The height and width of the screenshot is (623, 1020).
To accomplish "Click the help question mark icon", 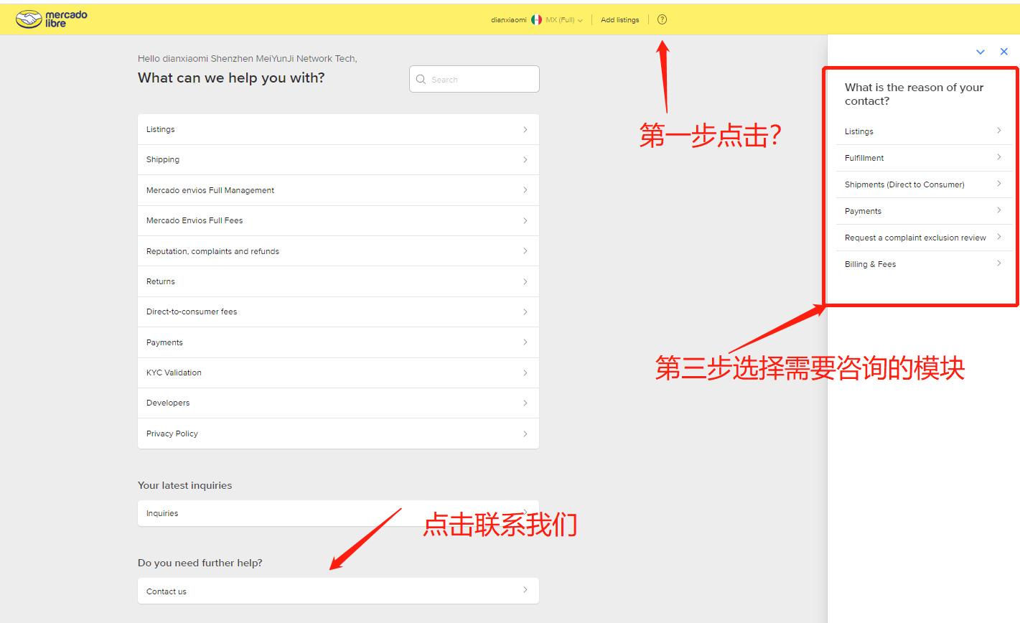I will [662, 19].
